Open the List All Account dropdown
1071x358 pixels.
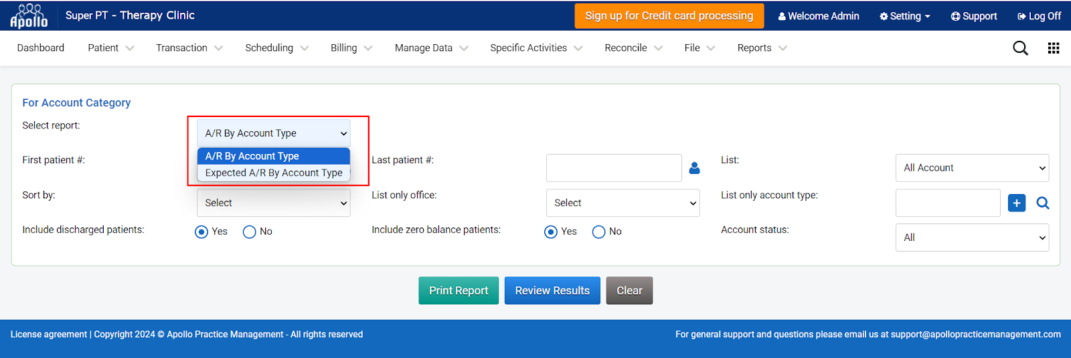tap(972, 168)
